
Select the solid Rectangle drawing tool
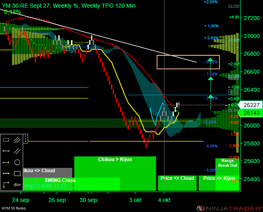pos(17,174)
